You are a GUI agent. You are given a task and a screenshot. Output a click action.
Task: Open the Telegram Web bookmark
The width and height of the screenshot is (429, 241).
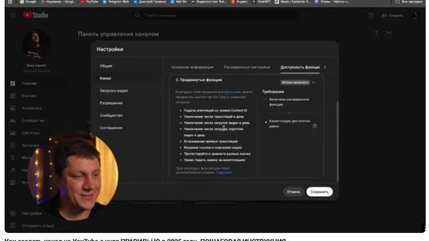(x=116, y=2)
